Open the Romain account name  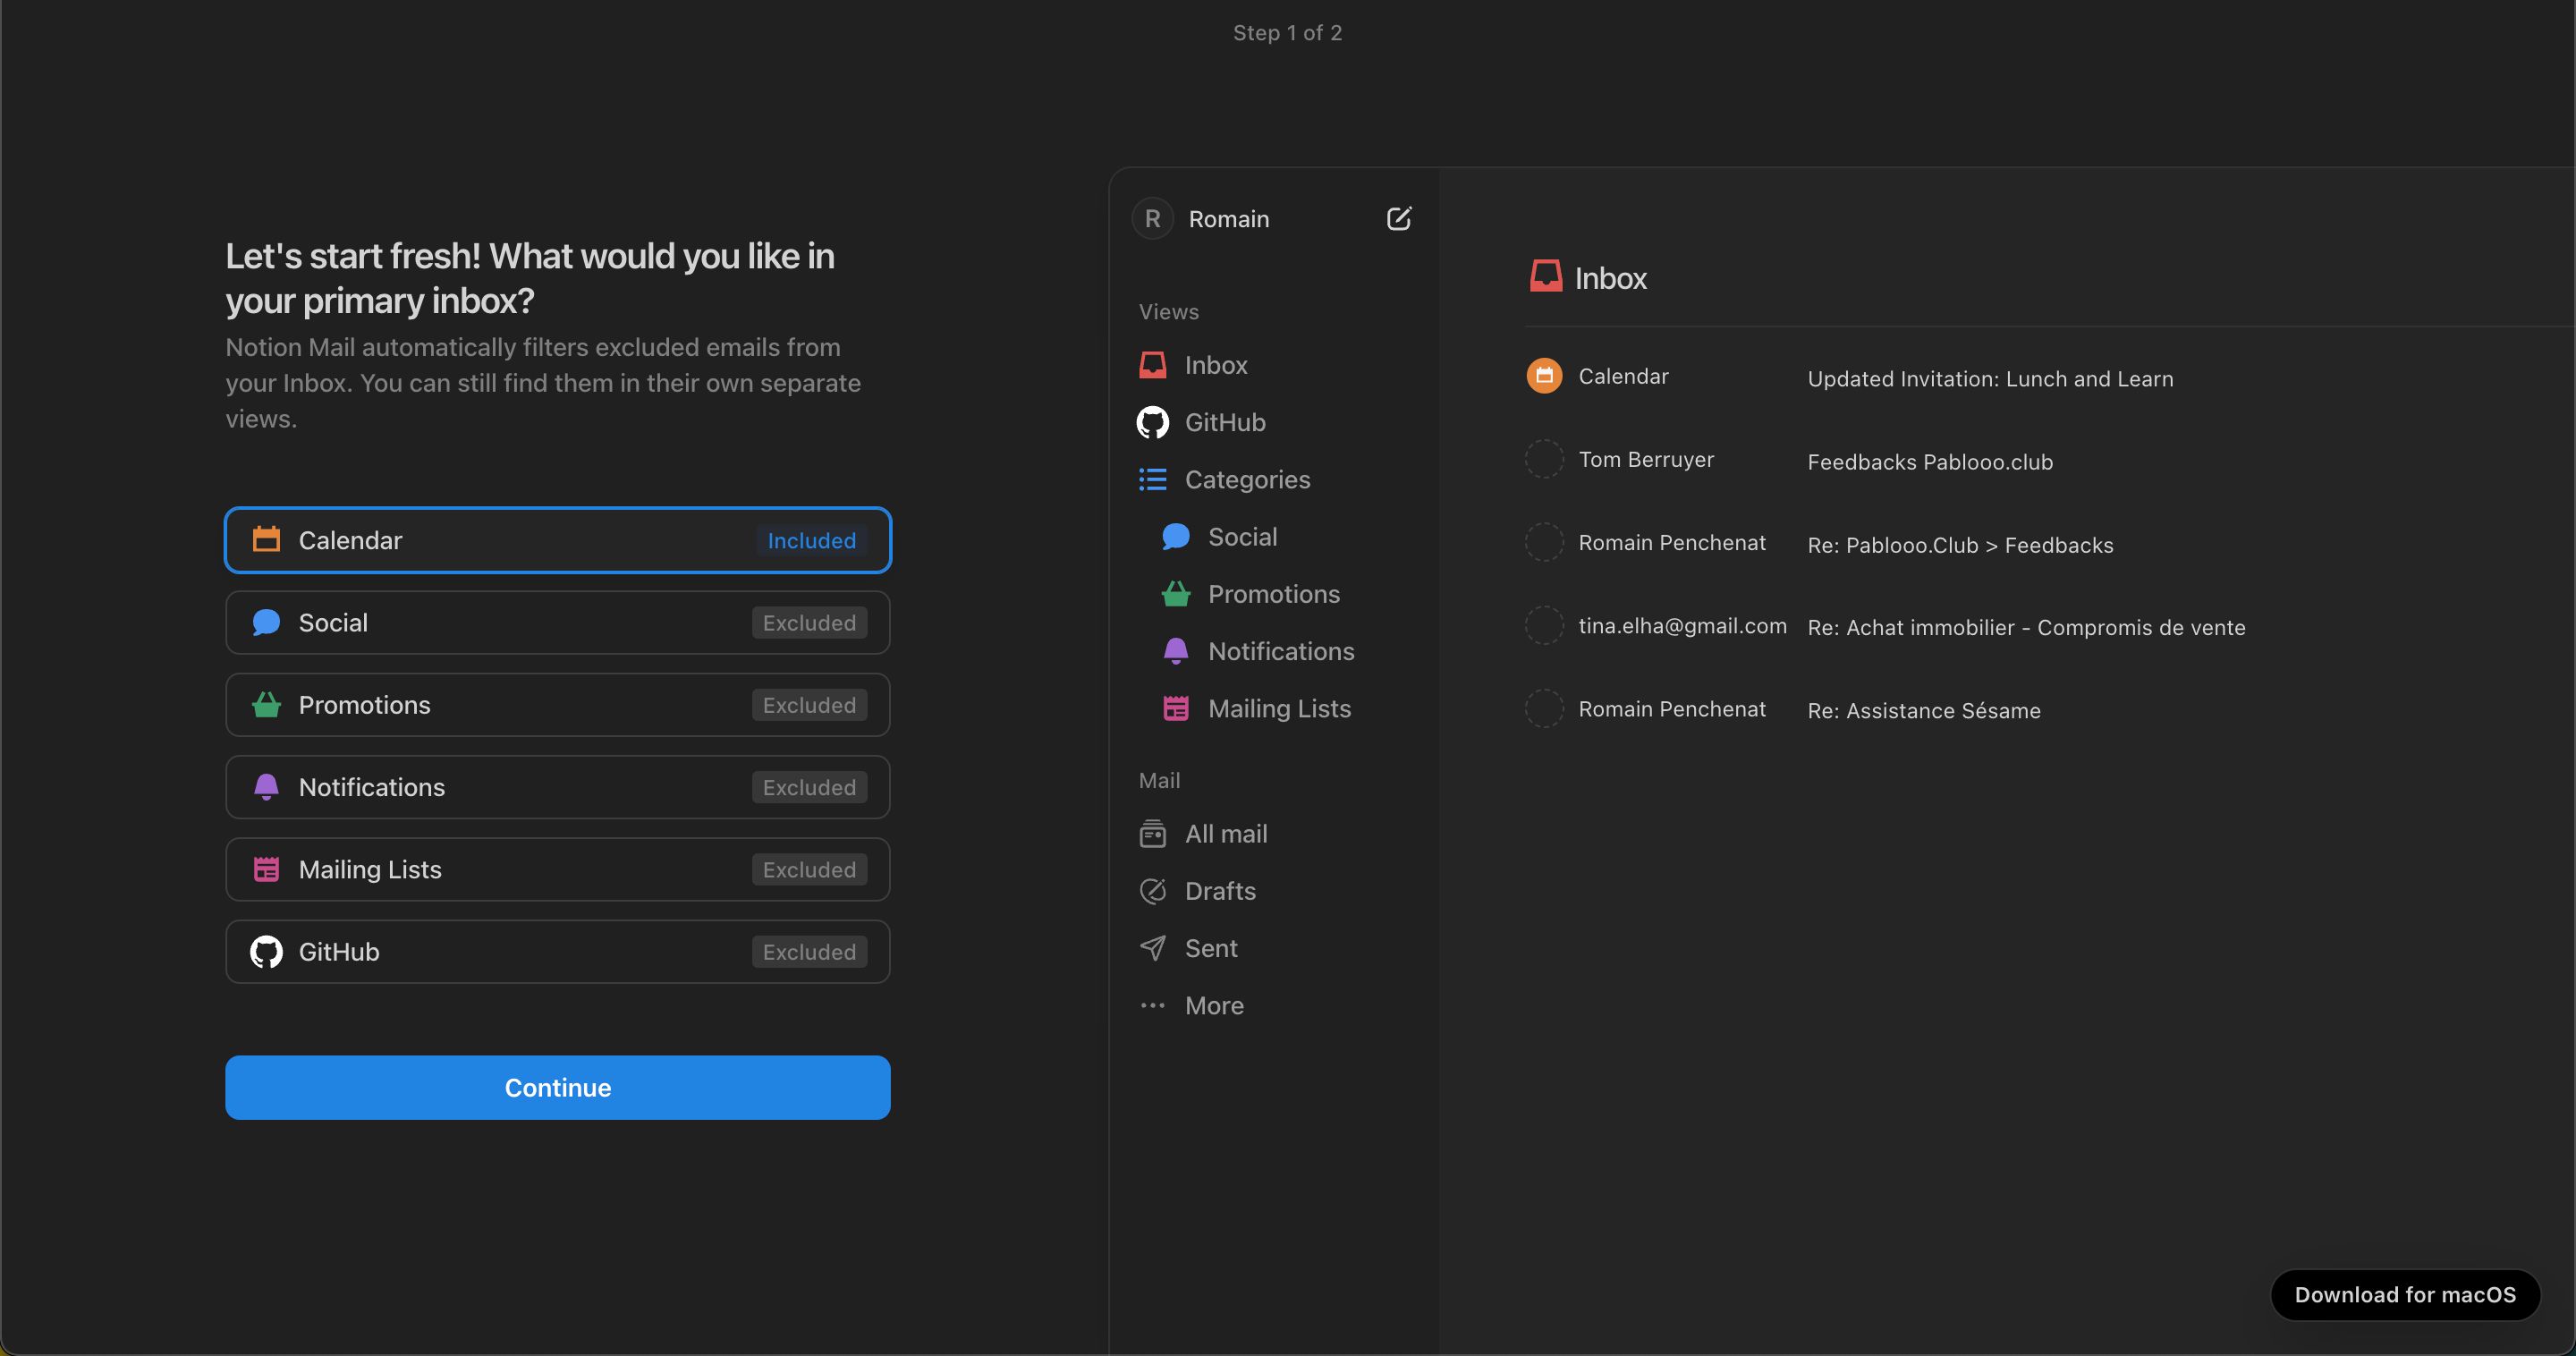pos(1228,219)
